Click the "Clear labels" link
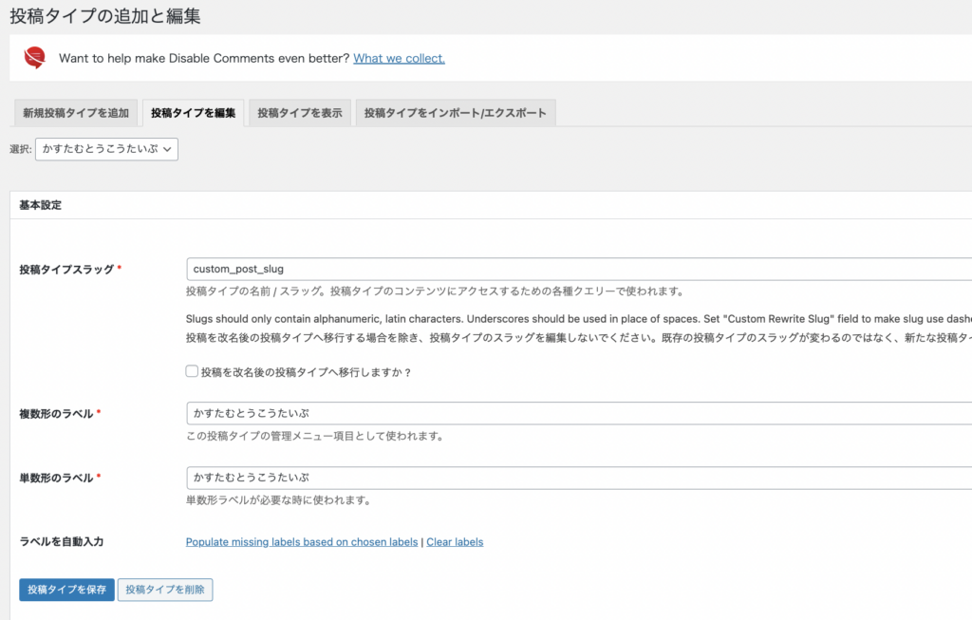 pyautogui.click(x=455, y=542)
